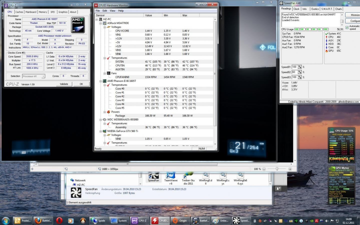Open Firefox Battlefield taskbar button
This screenshot has width=360, height=225.
coord(43,221)
